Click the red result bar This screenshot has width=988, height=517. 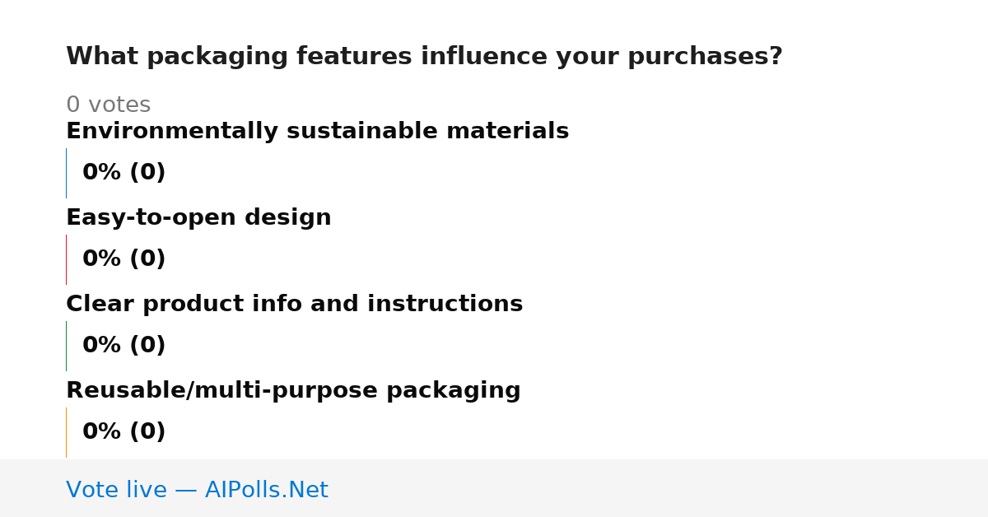pyautogui.click(x=66, y=259)
